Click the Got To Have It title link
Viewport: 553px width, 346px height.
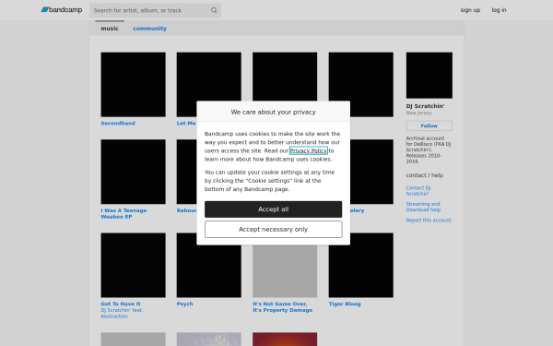pos(121,304)
